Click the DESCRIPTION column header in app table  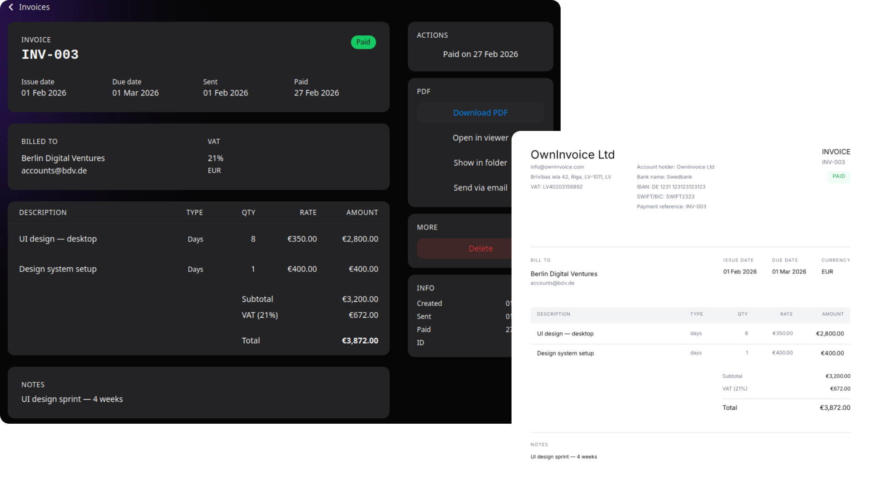pos(43,212)
